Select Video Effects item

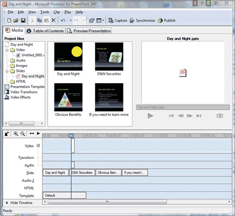click(x=20, y=97)
